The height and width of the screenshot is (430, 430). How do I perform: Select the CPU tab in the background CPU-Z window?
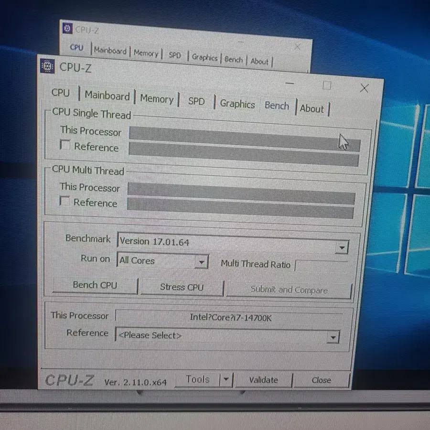[76, 47]
